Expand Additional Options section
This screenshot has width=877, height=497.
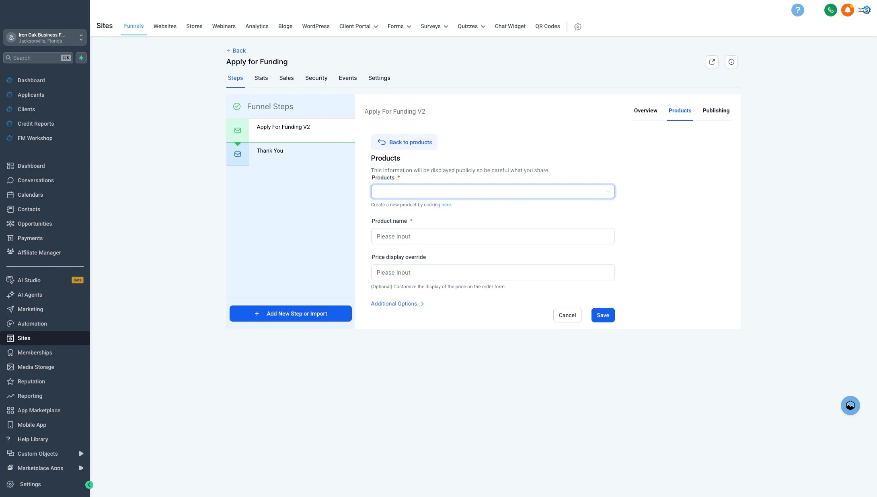tap(397, 303)
